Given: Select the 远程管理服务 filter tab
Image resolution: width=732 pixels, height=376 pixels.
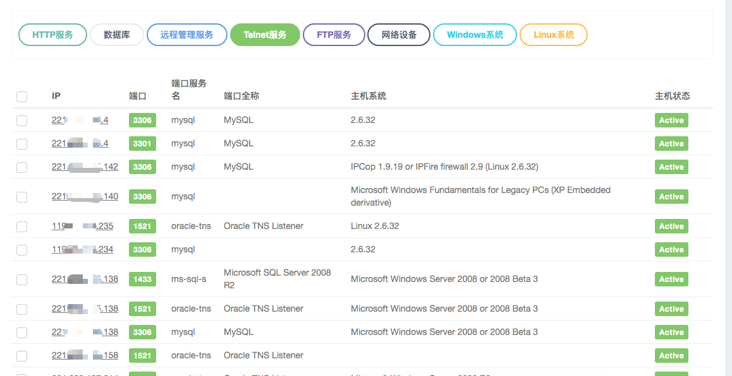Looking at the screenshot, I should (186, 35).
